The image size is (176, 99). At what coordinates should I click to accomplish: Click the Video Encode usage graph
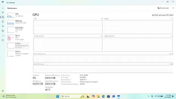click(68, 45)
